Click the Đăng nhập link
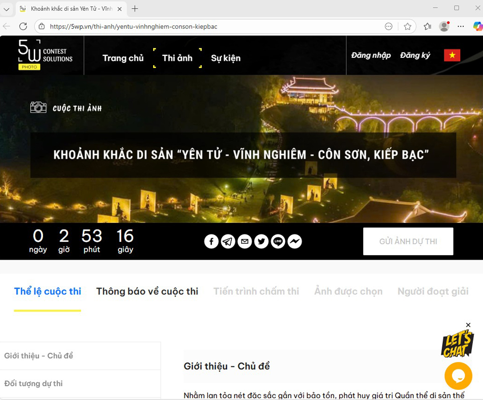483x400 pixels. tap(371, 55)
